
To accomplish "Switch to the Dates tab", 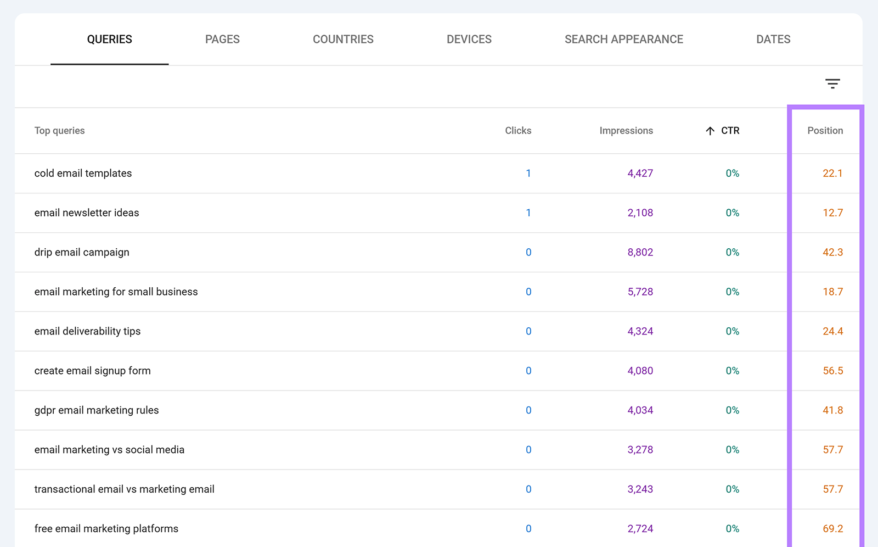I will (773, 39).
